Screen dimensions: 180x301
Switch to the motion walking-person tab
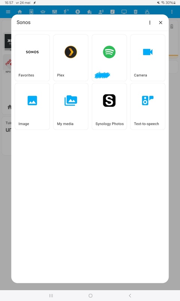[x=66, y=12]
